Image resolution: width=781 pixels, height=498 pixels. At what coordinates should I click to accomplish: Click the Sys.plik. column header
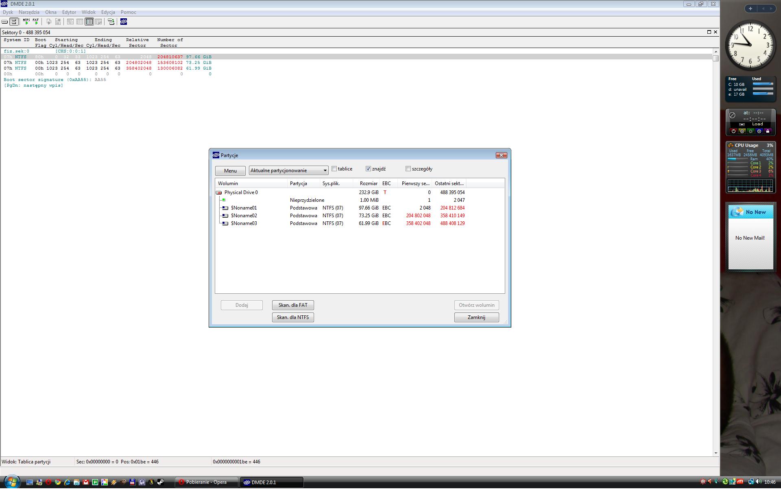point(336,183)
